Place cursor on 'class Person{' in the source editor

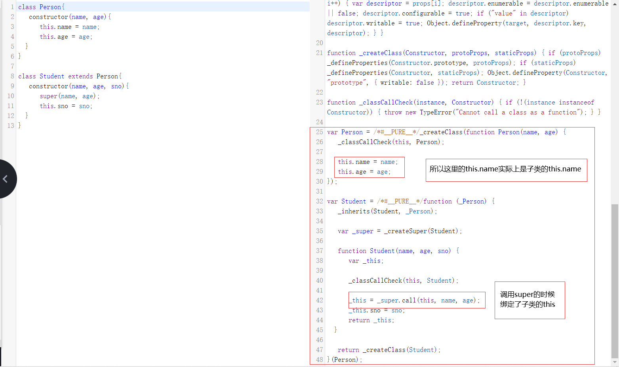click(42, 7)
